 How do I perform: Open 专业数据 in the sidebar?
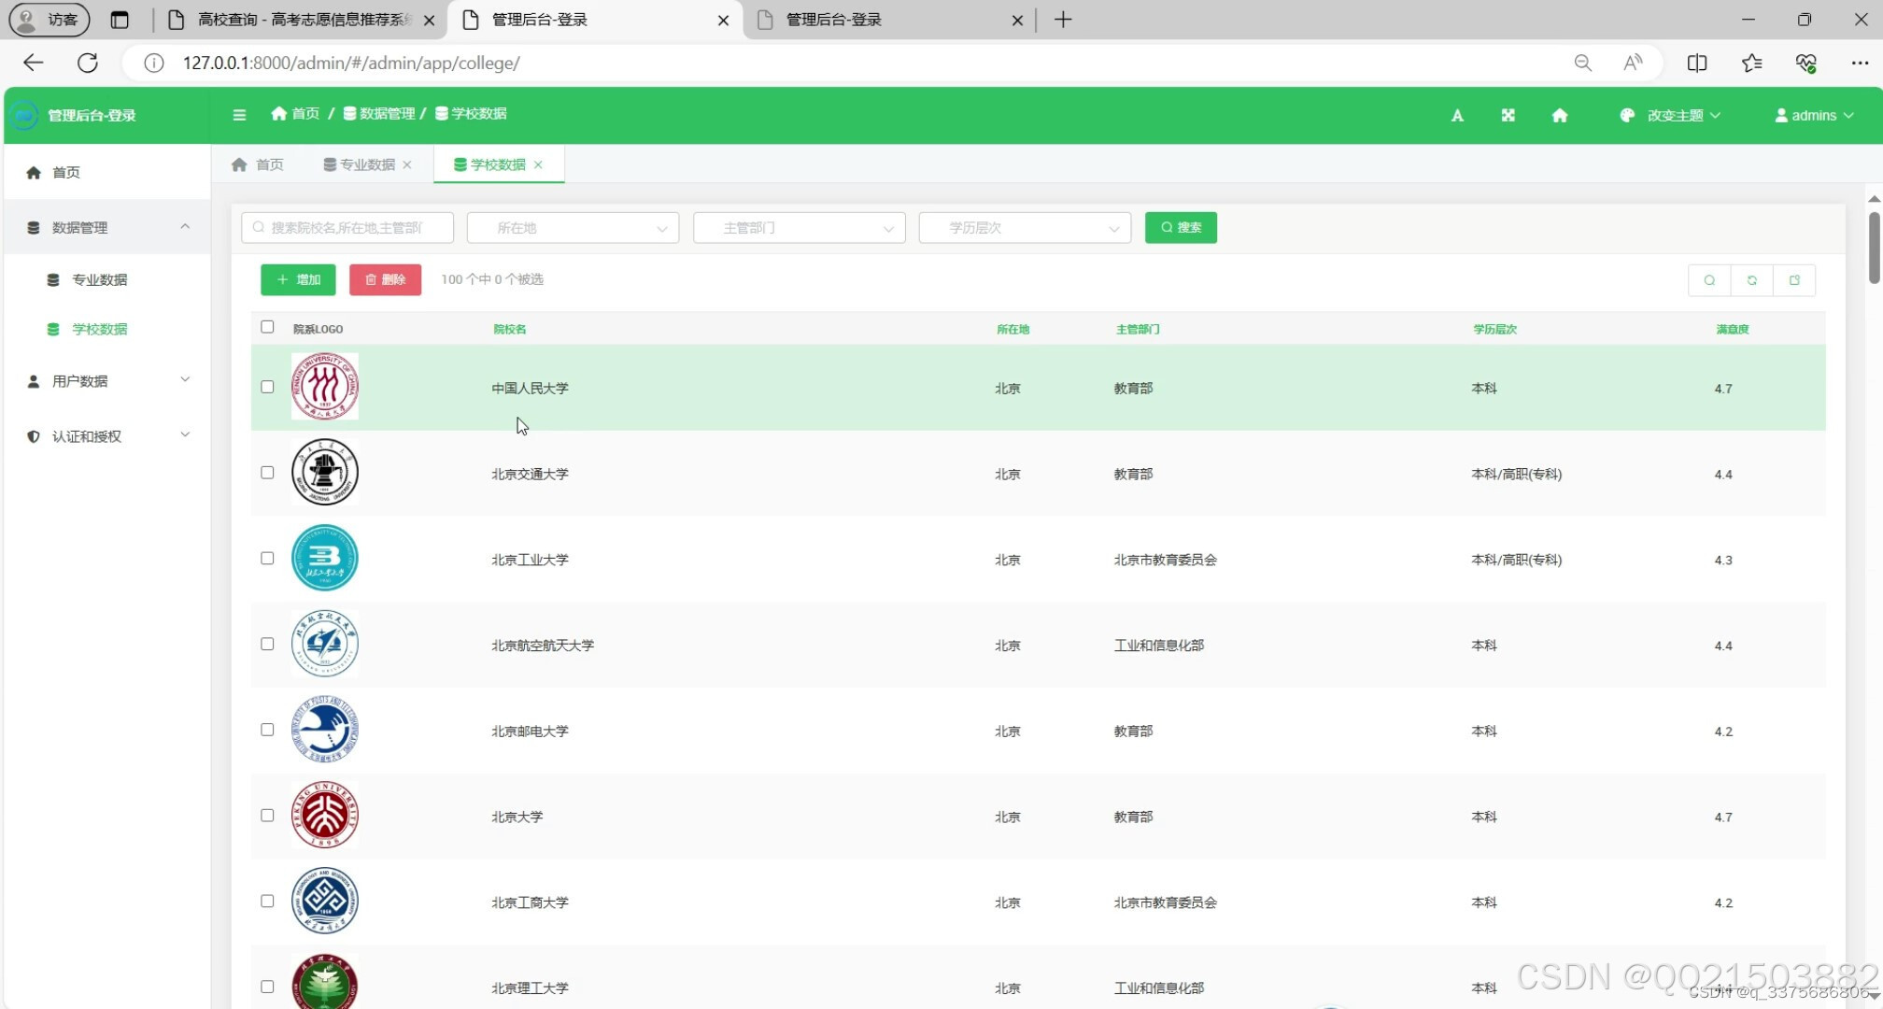point(99,280)
